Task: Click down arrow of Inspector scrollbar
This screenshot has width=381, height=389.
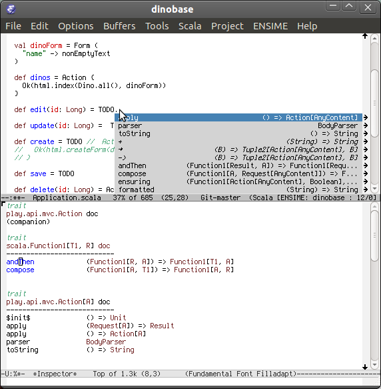Action: (x=374, y=365)
